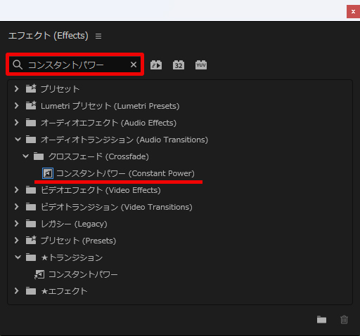Open the Effects panel hamburger menu

[98, 36]
